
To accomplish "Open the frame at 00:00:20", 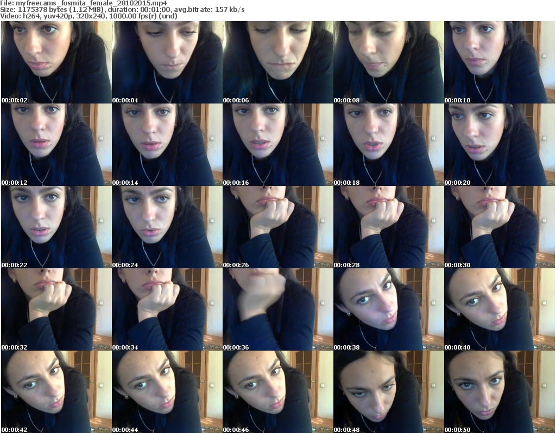I will tap(500, 145).
